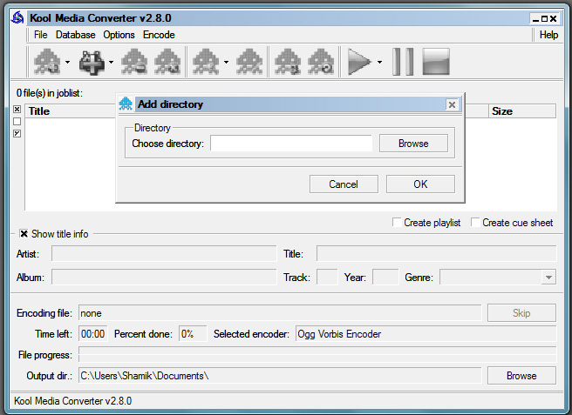Image resolution: width=572 pixels, height=415 pixels.
Task: Enable the Create cue sheet checkbox
Action: [475, 222]
